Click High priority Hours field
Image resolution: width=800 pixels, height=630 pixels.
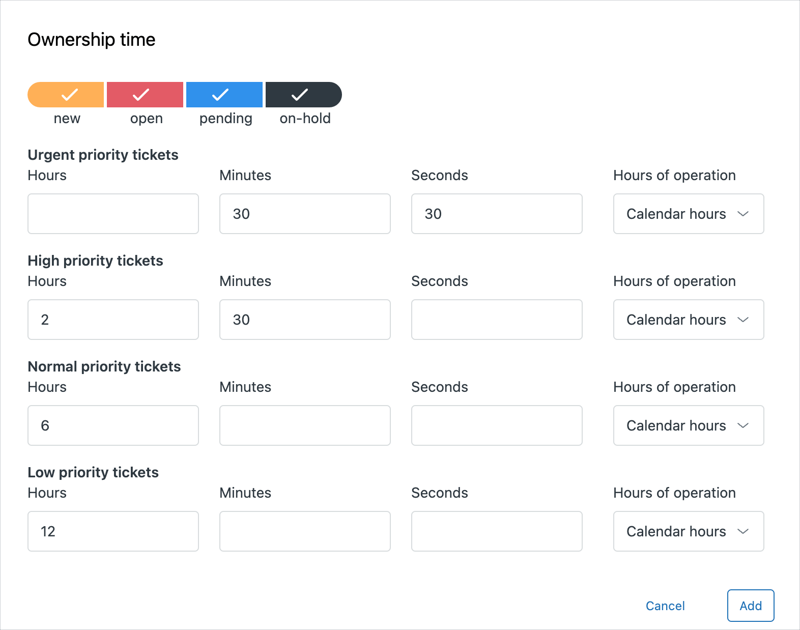[113, 320]
